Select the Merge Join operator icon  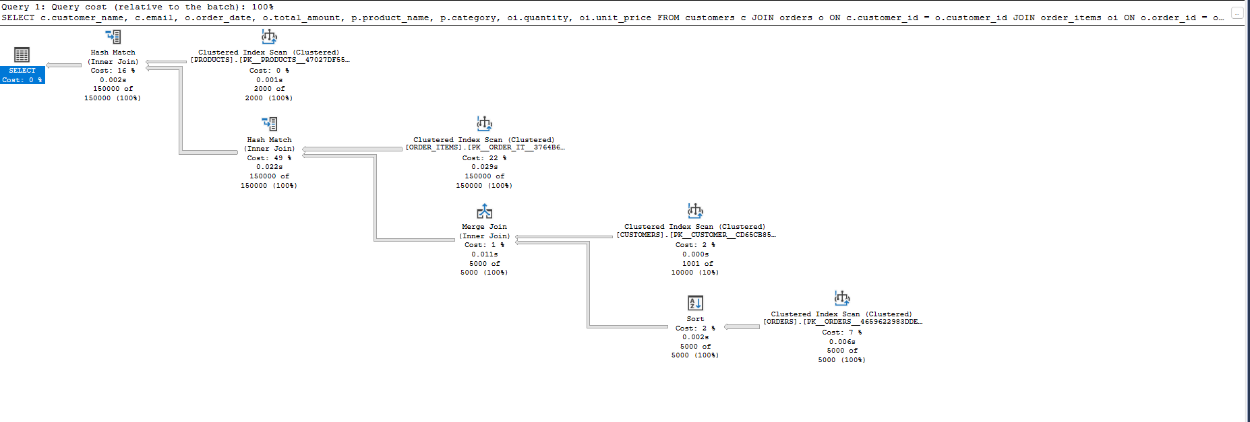pos(484,211)
